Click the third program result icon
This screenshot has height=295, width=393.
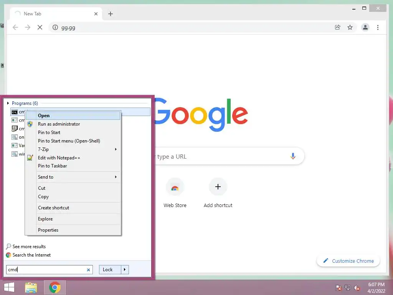[15, 129]
